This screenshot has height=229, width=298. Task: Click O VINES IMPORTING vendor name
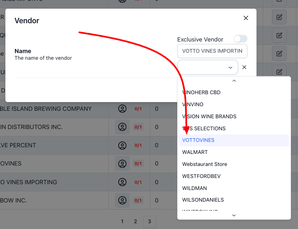point(29,182)
